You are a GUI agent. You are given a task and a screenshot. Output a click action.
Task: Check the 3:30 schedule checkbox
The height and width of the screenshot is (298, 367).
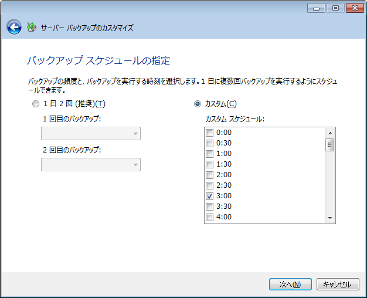(x=209, y=206)
